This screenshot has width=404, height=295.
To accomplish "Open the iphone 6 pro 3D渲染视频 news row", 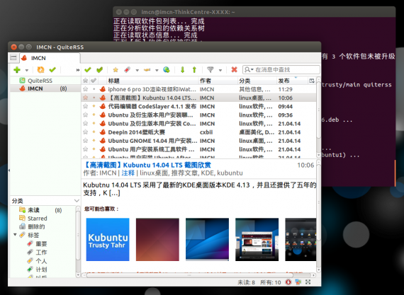I will pos(199,89).
